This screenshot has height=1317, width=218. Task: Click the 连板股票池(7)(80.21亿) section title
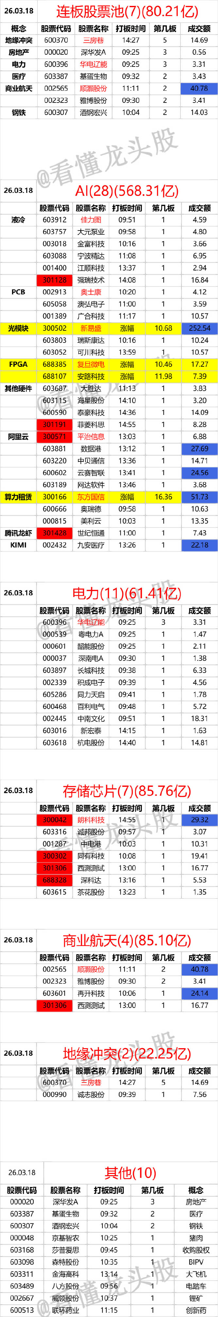point(126,11)
